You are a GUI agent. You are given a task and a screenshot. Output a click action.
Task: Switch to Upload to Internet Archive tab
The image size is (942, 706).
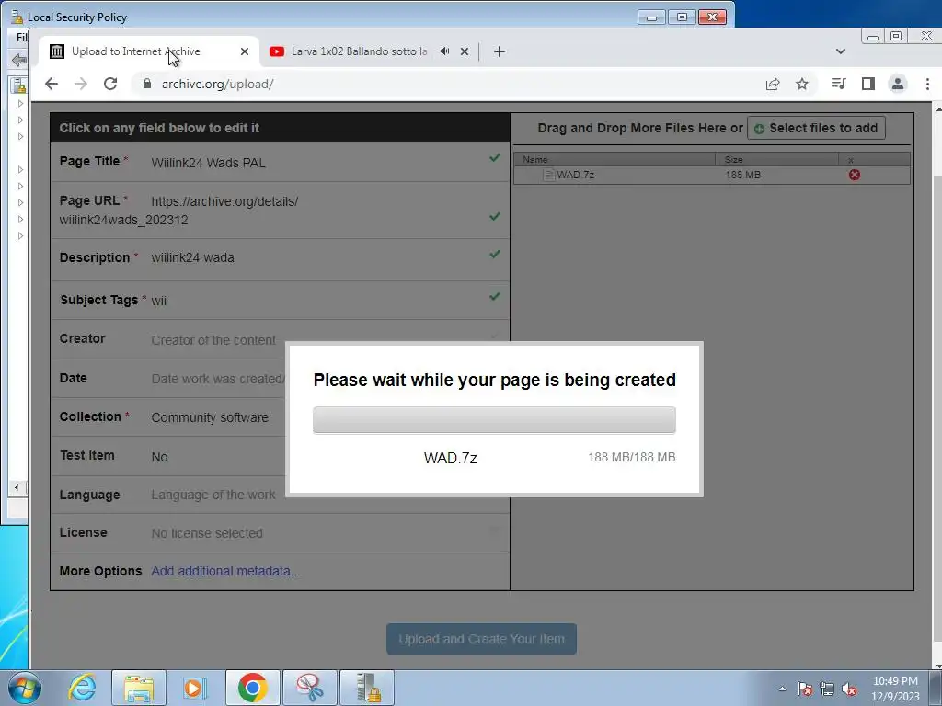(149, 51)
